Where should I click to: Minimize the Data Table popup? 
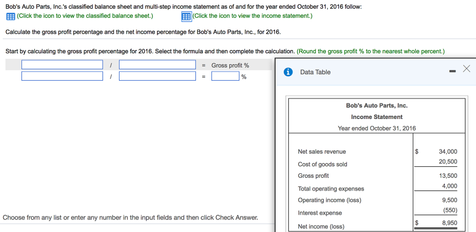(x=453, y=71)
